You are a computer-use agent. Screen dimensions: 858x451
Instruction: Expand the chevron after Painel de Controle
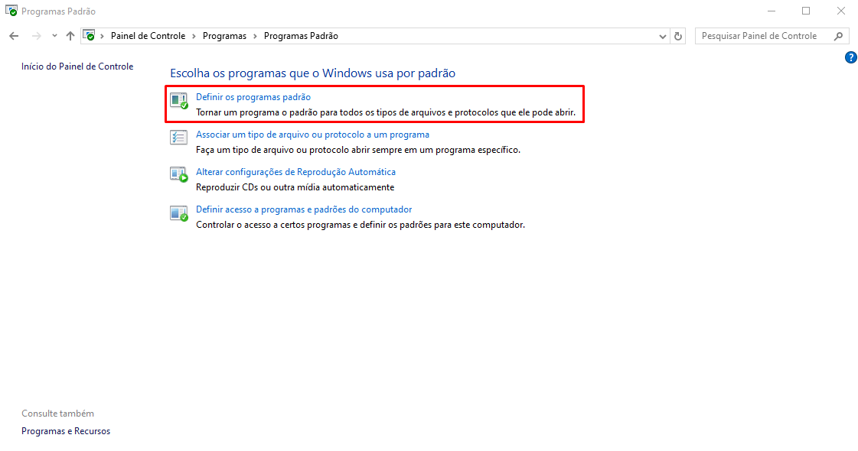(x=194, y=36)
